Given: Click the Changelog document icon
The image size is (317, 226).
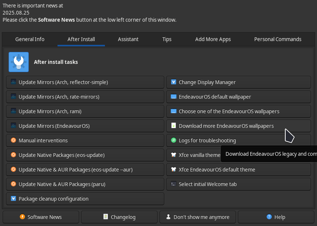Looking at the screenshot, I should click(x=106, y=217).
